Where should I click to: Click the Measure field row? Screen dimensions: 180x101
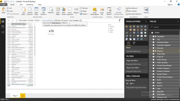coord(164,51)
